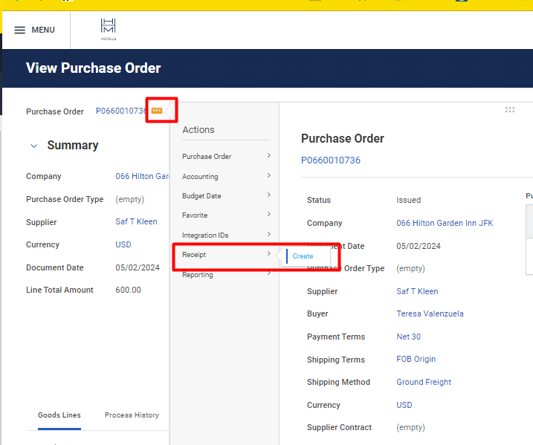
Task: Select Budget Date in Actions menu
Action: [x=201, y=196]
